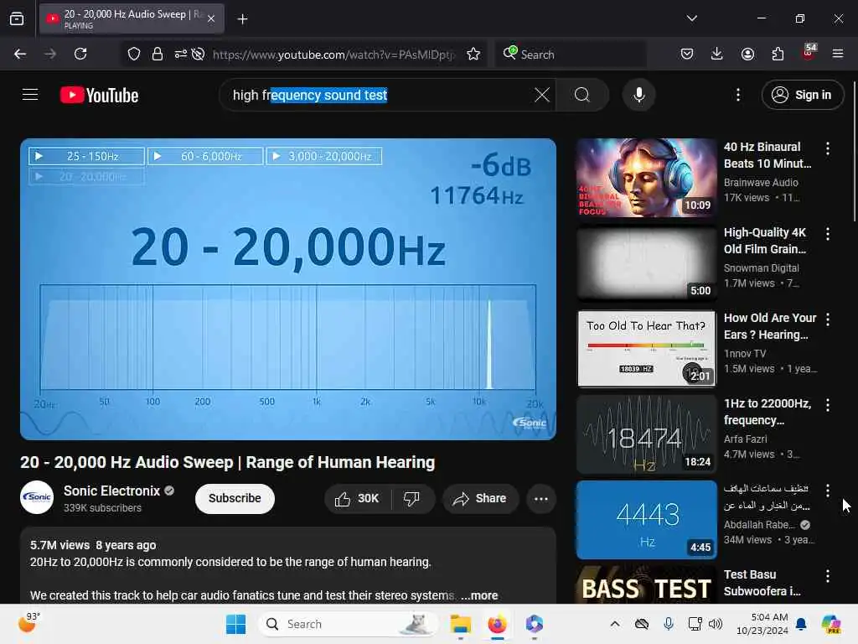Open volume control in system tray

[716, 624]
